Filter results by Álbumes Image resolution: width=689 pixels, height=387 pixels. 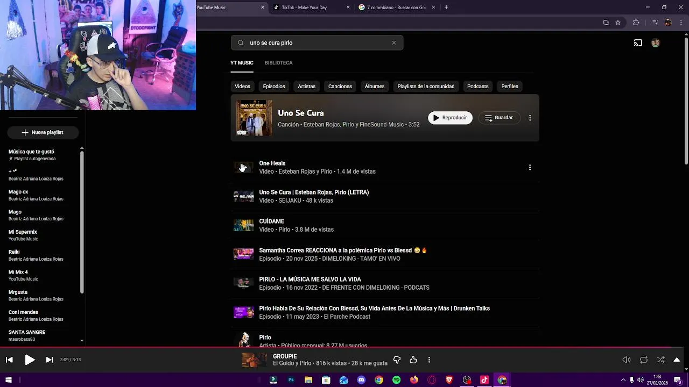click(x=375, y=86)
